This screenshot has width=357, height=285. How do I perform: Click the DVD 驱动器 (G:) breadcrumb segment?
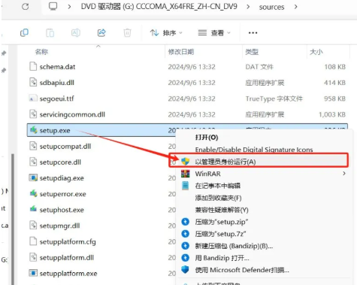[x=159, y=7]
